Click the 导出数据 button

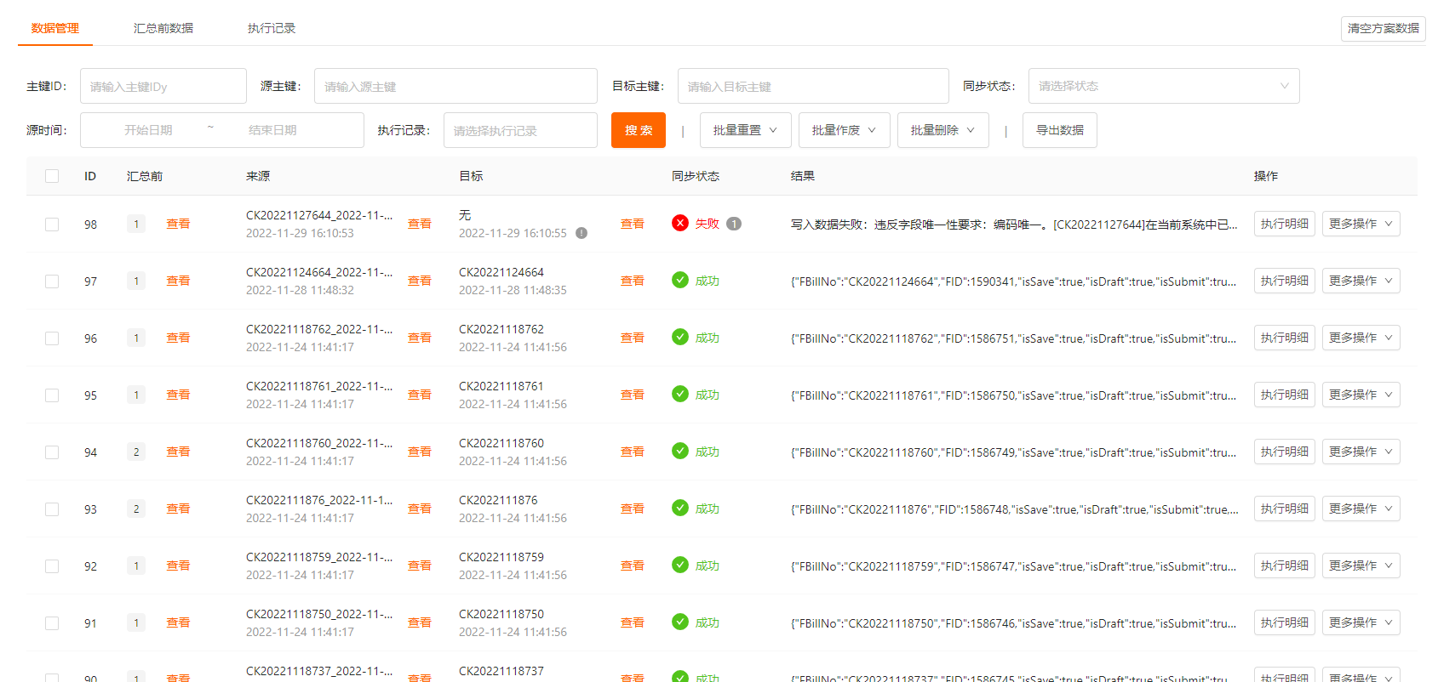click(x=1060, y=130)
